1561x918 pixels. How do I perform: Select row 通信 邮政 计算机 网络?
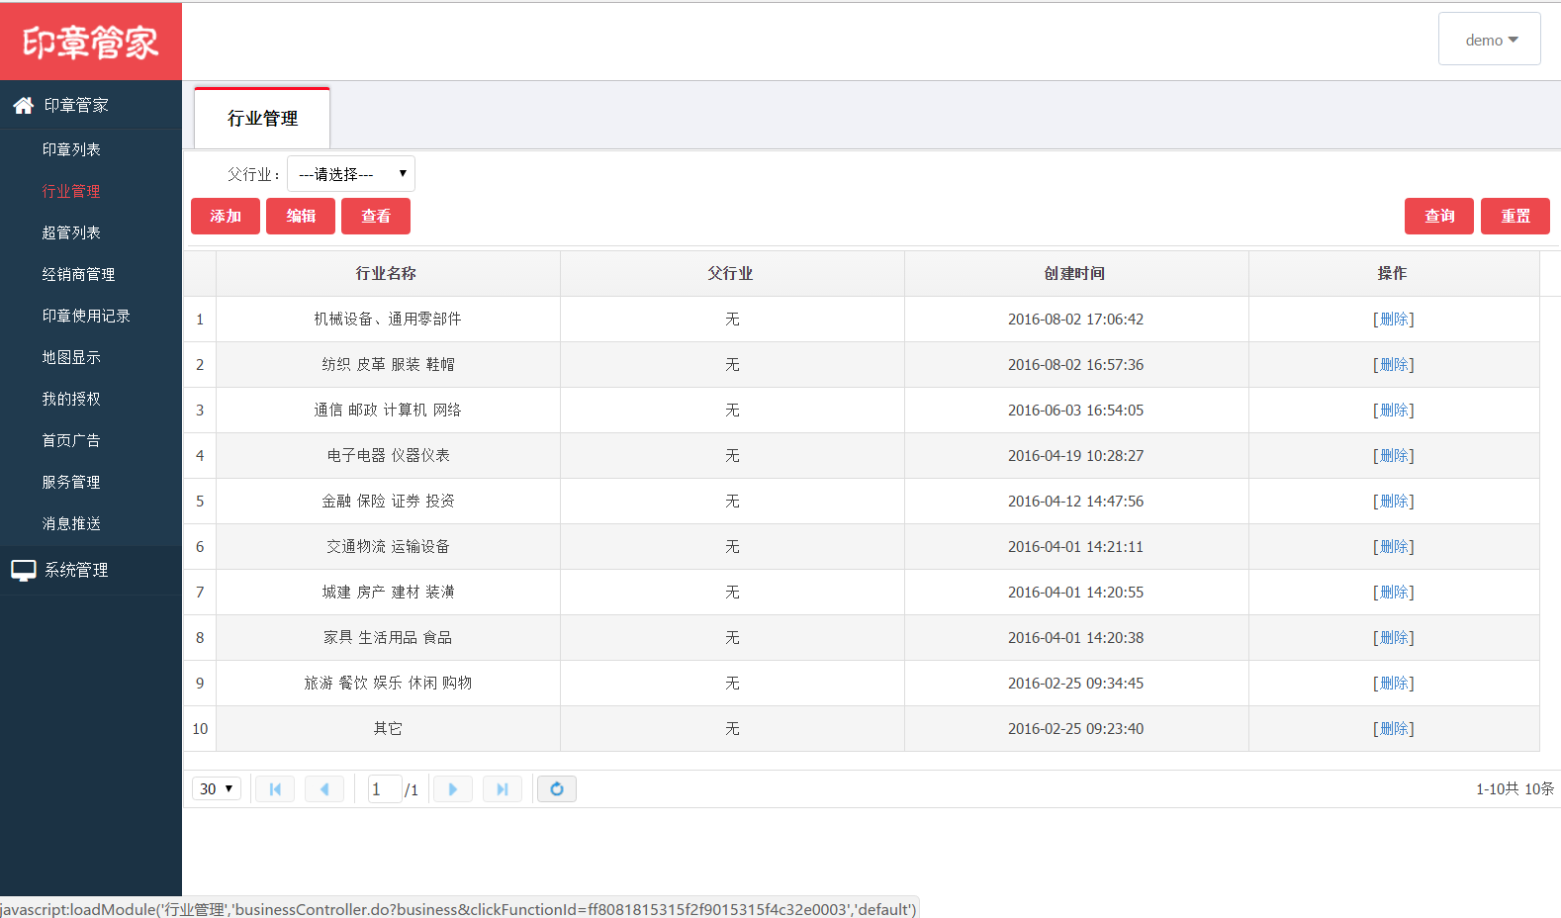point(861,410)
